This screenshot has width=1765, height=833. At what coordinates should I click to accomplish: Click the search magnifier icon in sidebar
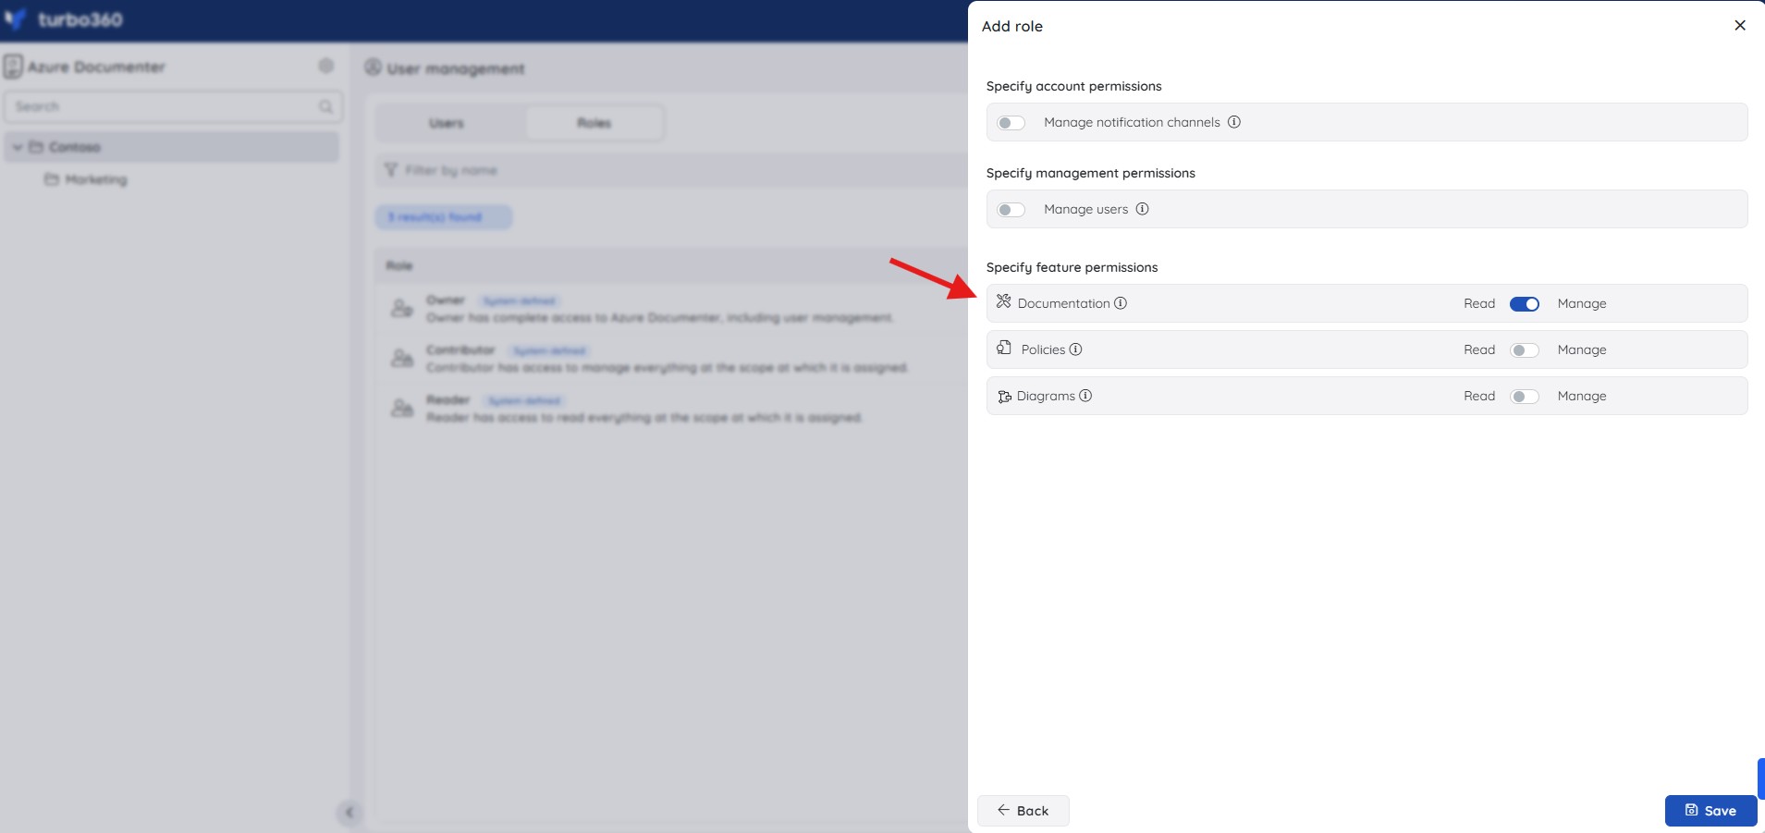[x=325, y=106]
